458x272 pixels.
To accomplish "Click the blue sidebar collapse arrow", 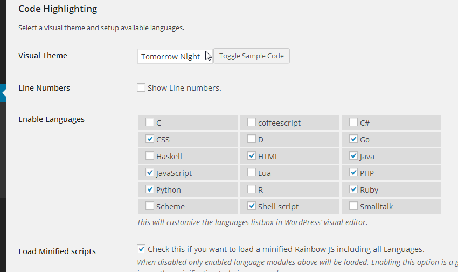I will (3, 93).
